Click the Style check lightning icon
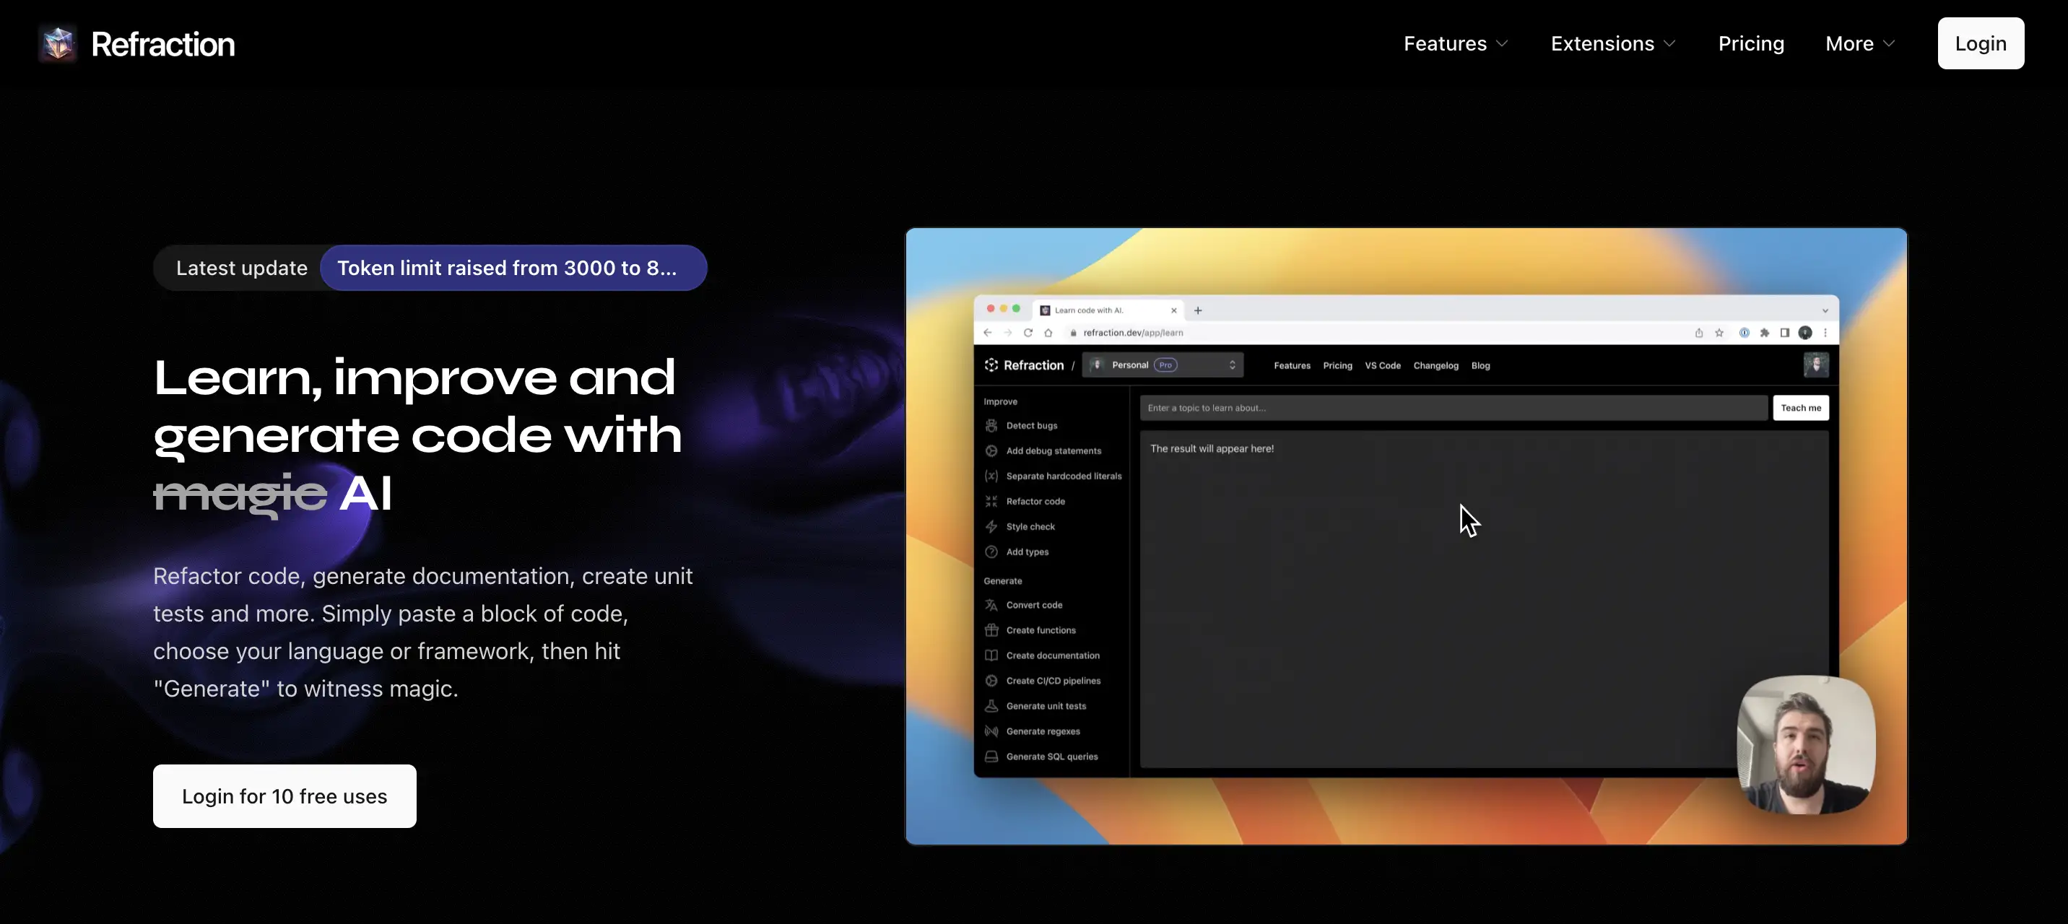Screen dimensions: 2068x924 (991, 527)
